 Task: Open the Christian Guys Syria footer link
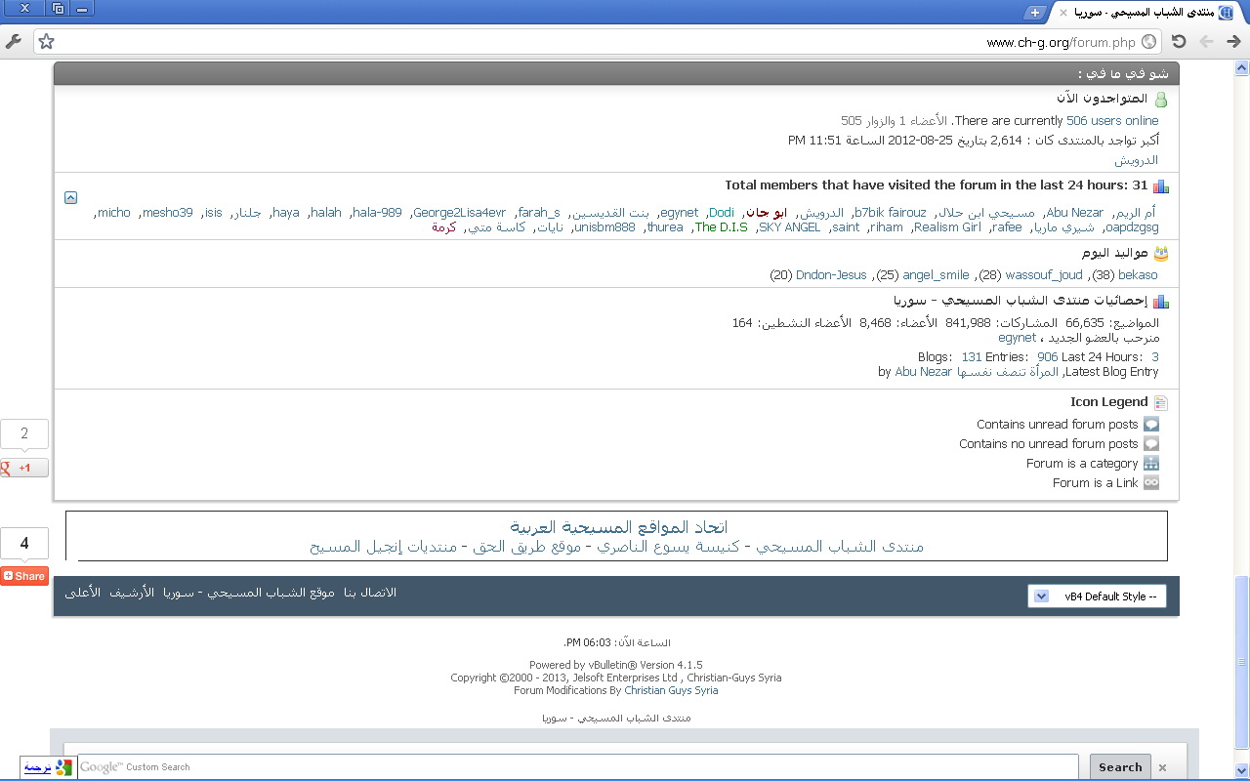coord(671,690)
